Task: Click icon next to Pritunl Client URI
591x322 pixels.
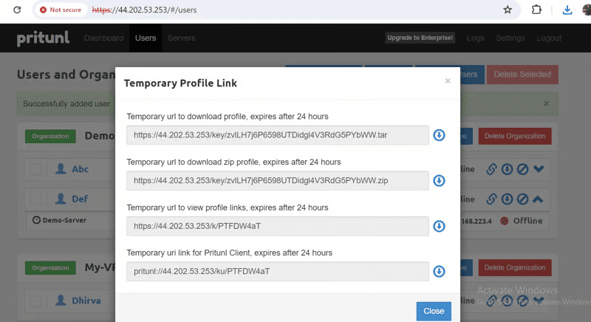Action: point(439,272)
